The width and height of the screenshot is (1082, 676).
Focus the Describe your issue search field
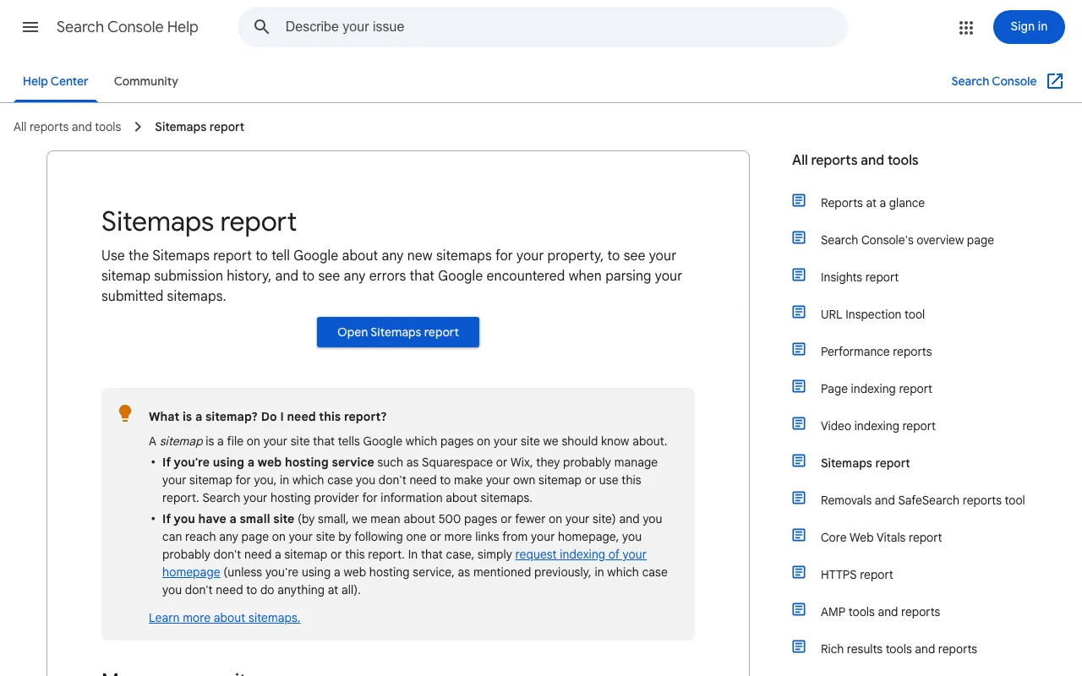point(543,27)
